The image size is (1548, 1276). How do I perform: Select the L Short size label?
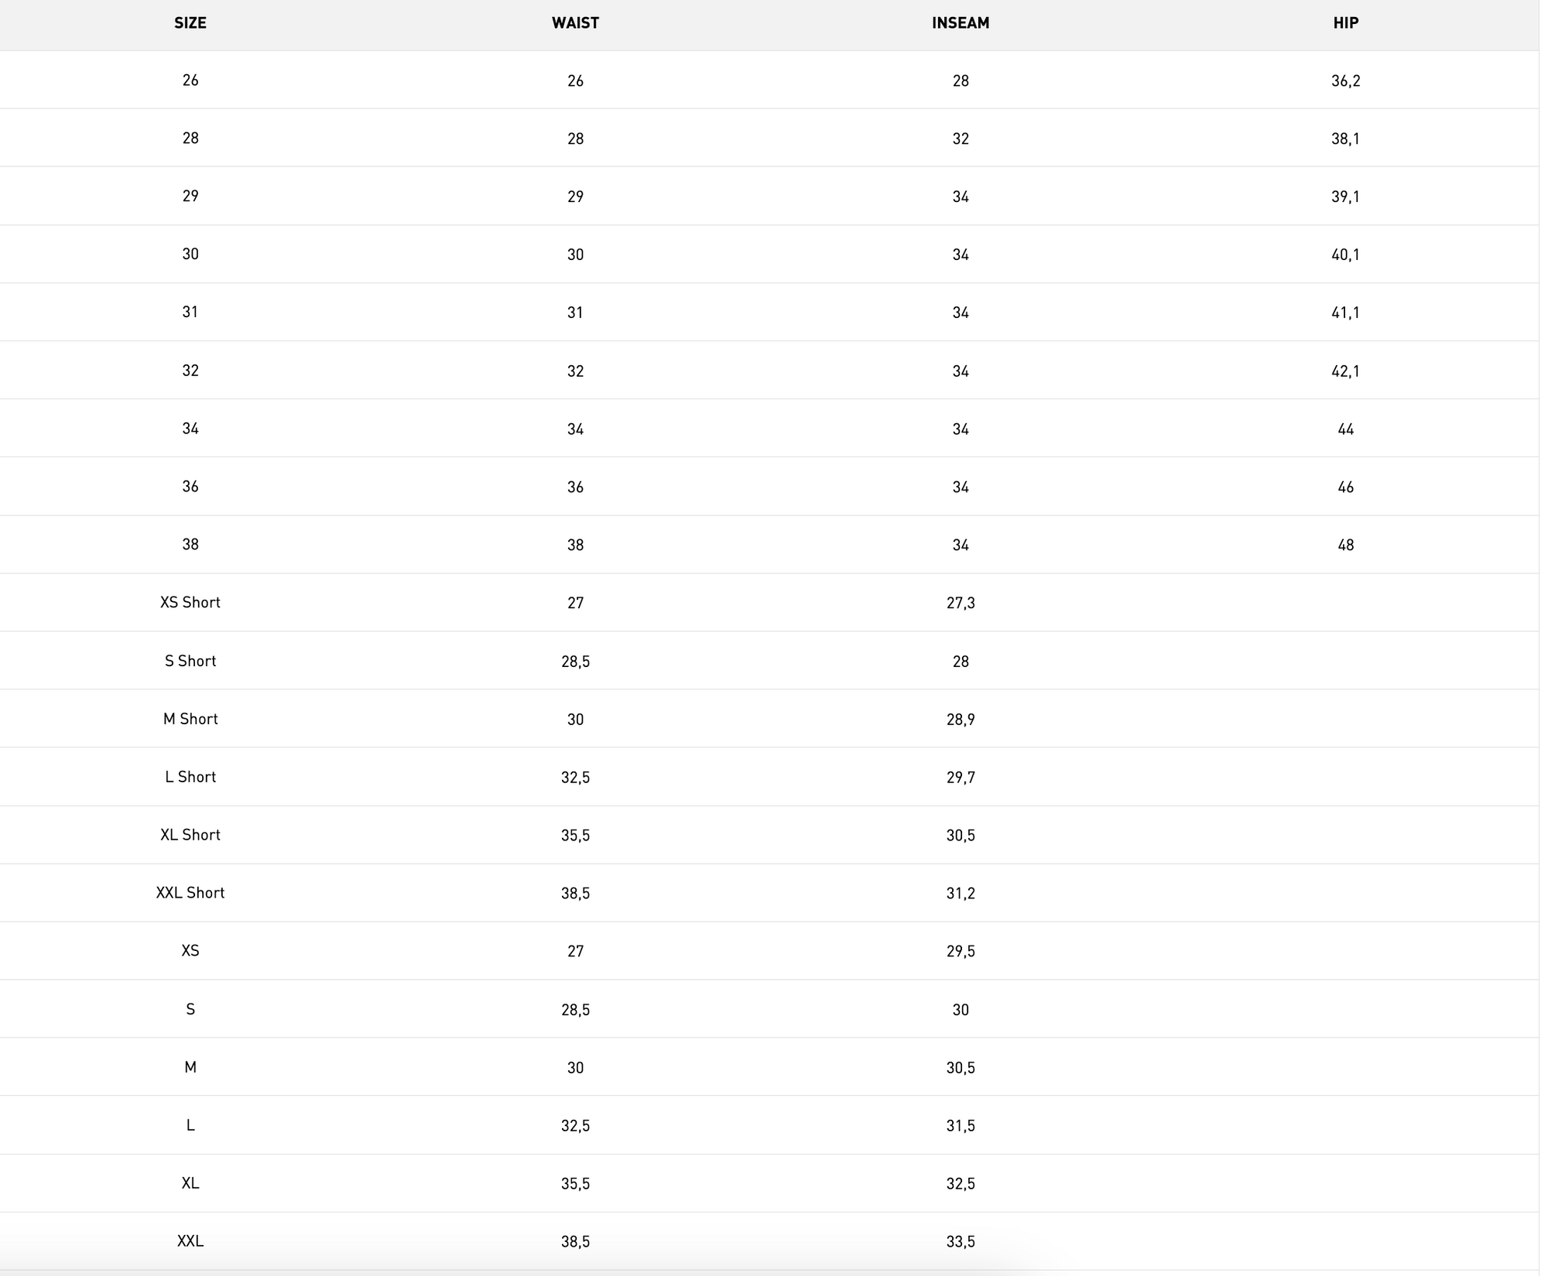[190, 777]
